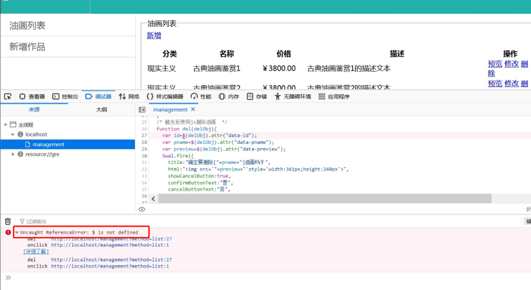This screenshot has height=290, width=531.
Task: Click the editor horizontal scrollbar left arrow
Action: [154, 199]
